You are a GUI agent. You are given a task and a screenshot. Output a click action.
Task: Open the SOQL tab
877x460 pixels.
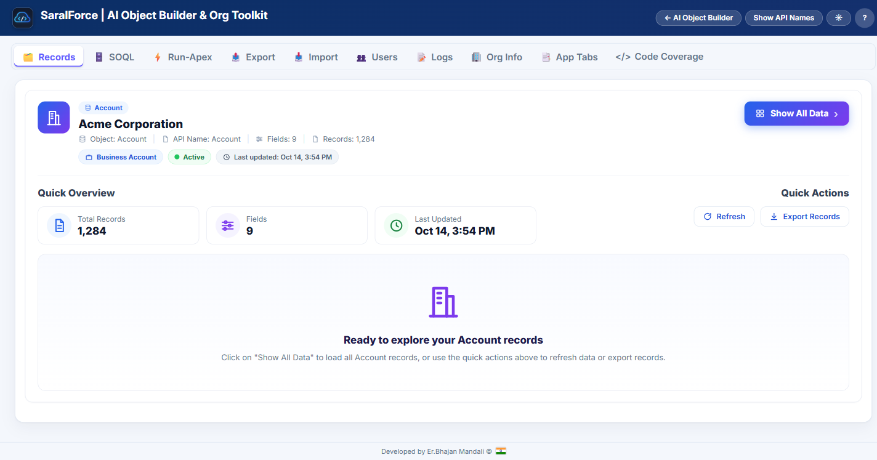pyautogui.click(x=115, y=57)
